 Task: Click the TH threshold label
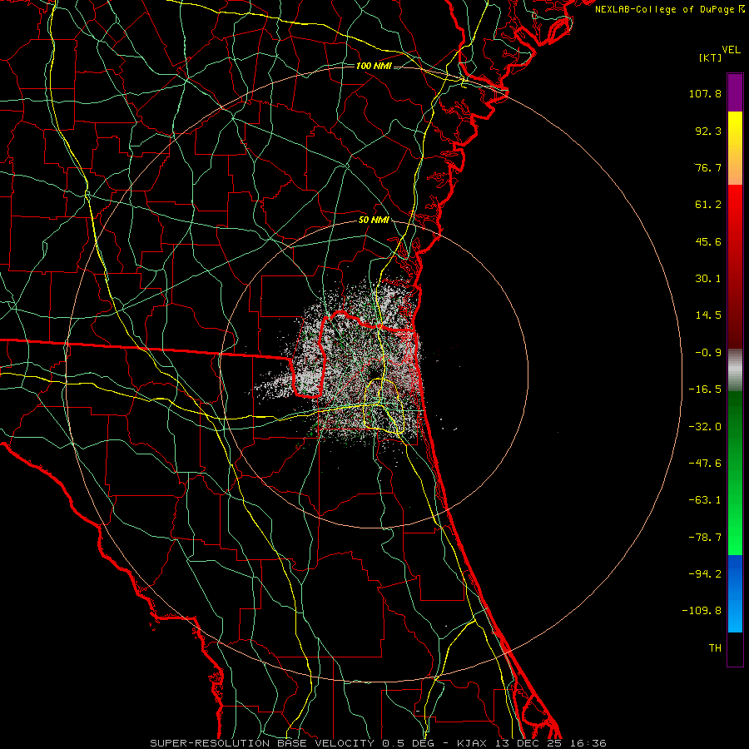tap(715, 647)
